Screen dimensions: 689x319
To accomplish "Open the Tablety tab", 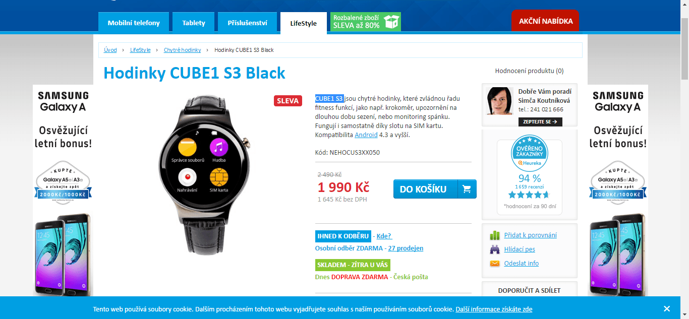I will (194, 23).
